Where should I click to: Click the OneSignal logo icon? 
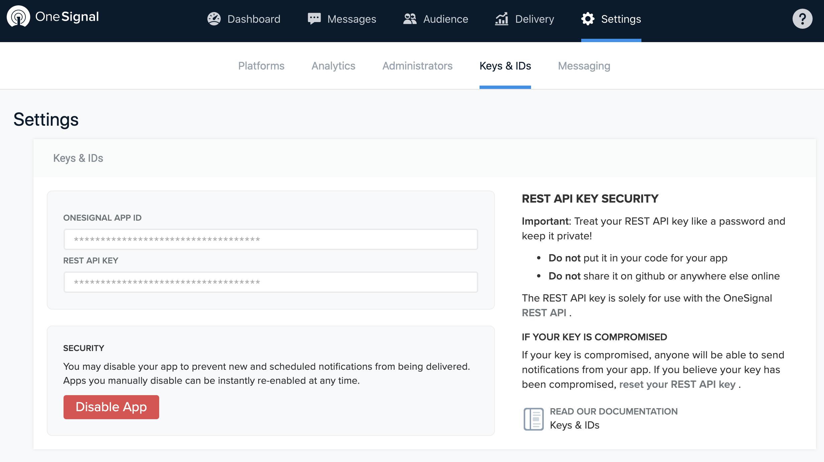[x=18, y=17]
